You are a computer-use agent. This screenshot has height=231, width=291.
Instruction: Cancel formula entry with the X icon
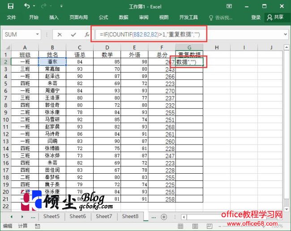point(60,34)
